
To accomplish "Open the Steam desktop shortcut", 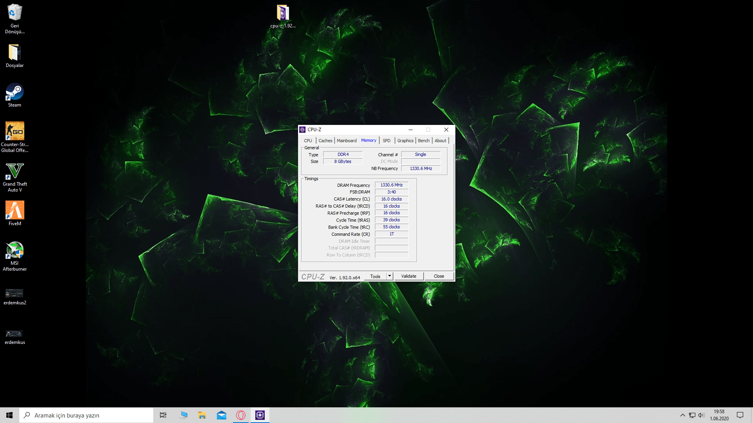I will (x=15, y=94).
